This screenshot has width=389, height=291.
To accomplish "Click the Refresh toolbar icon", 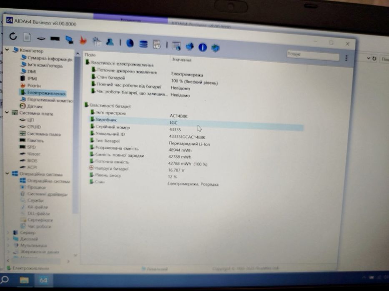I will [13, 37].
